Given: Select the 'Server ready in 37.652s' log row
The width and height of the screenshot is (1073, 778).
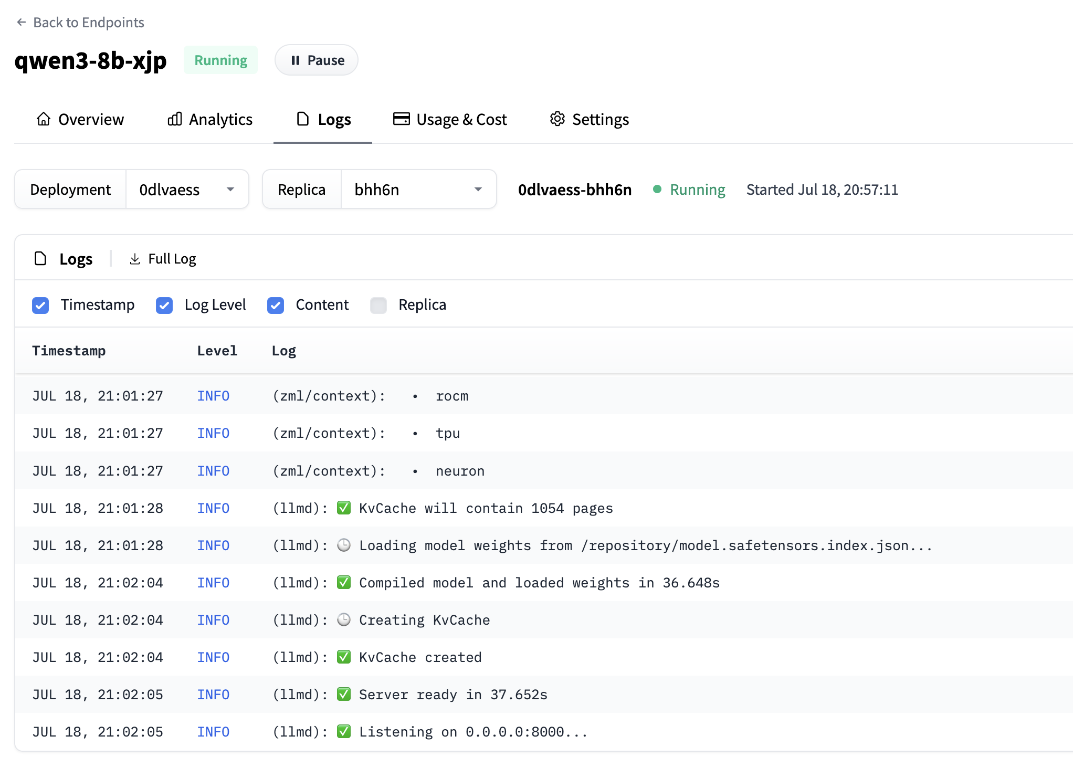Looking at the screenshot, I should tap(453, 695).
